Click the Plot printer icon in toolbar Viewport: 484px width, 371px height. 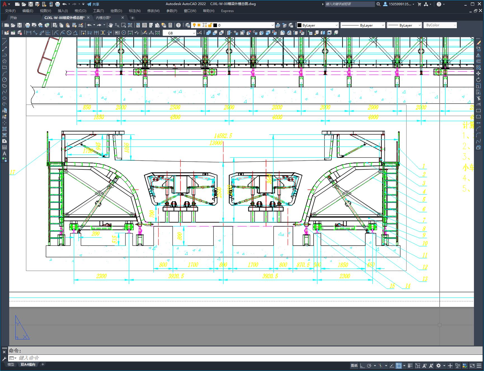28,25
